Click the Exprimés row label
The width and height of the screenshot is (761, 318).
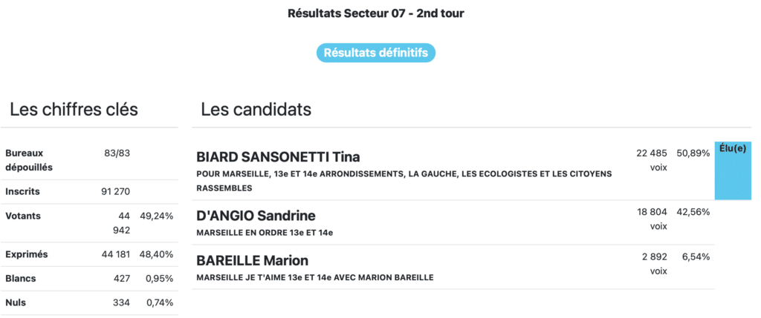pyautogui.click(x=26, y=254)
